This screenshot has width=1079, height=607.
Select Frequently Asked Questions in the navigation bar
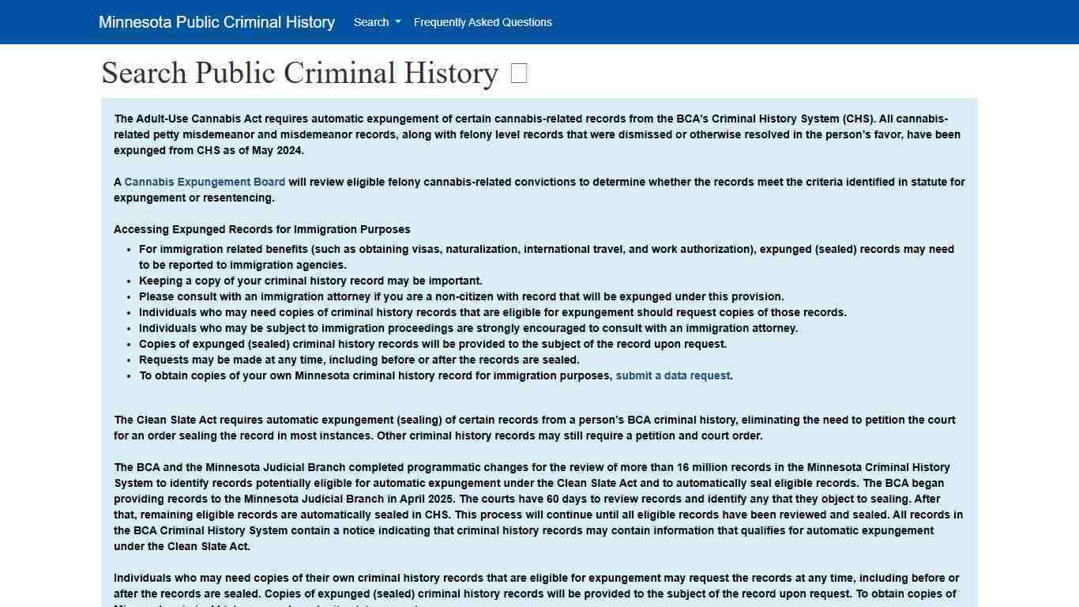pyautogui.click(x=482, y=22)
